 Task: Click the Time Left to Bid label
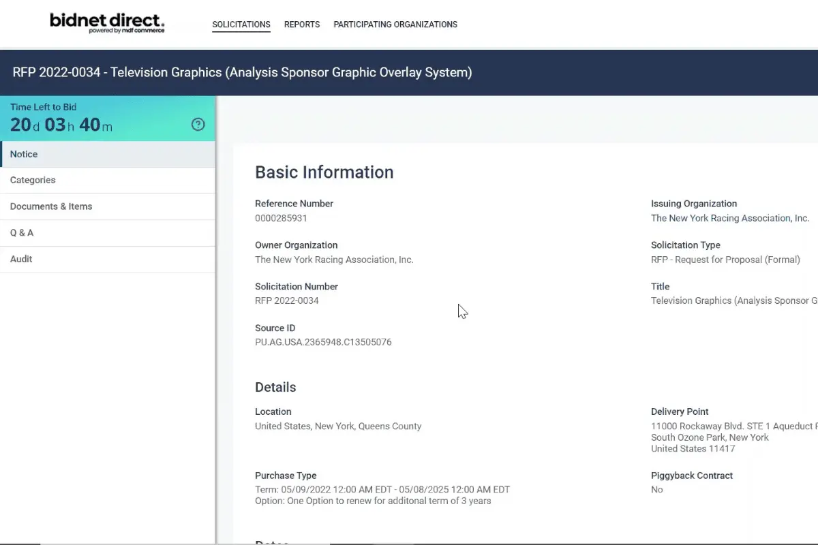44,107
